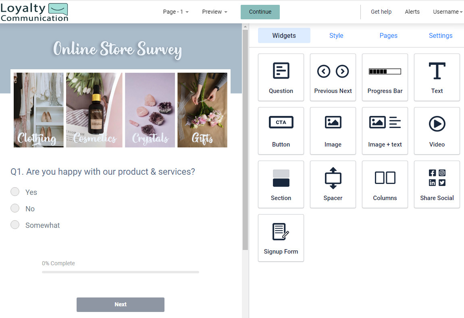This screenshot has height=318, width=464.
Task: Click the Loyalty Communication logo
Action: pyautogui.click(x=34, y=12)
